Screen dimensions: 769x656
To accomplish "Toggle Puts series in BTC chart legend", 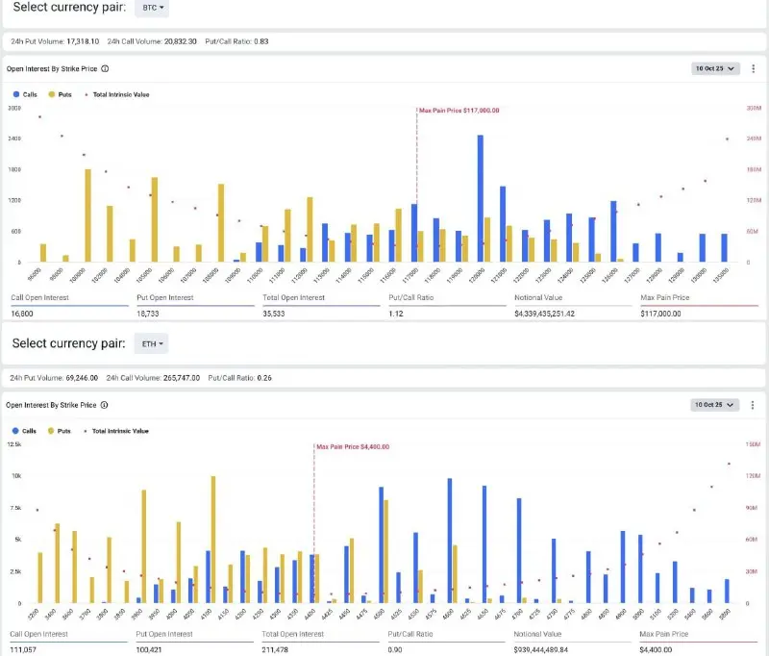I will point(60,94).
